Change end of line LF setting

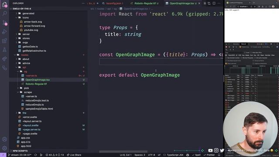[159, 155]
